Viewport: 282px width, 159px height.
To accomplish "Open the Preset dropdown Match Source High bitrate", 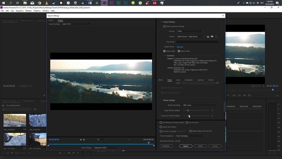I will tap(190, 36).
